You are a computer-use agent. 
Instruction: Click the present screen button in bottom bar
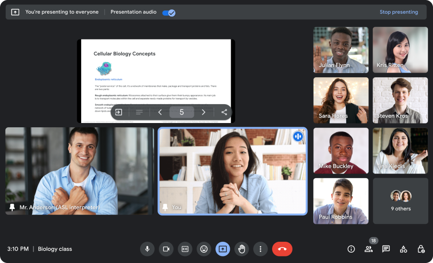tap(223, 249)
